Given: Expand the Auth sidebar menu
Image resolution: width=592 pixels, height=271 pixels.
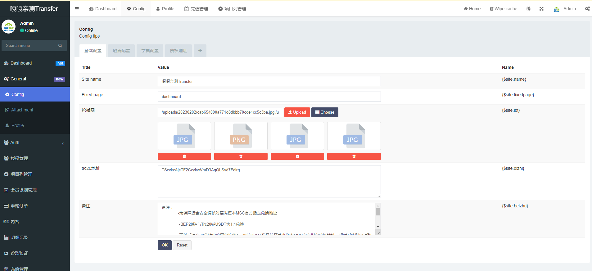Looking at the screenshot, I should (x=35, y=143).
